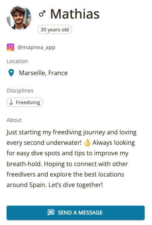
Task: Click the Freediving discipline chip
Action: coord(25,102)
